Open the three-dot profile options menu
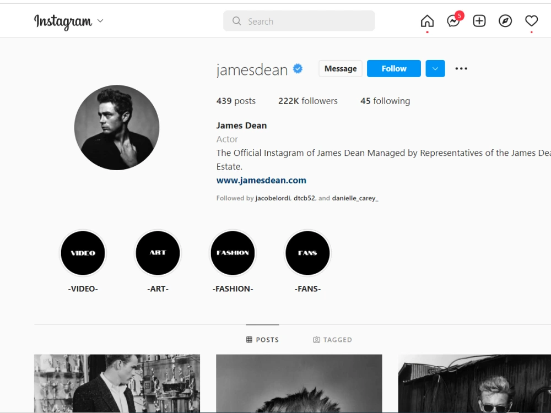Viewport: 551px width, 413px height. (461, 68)
